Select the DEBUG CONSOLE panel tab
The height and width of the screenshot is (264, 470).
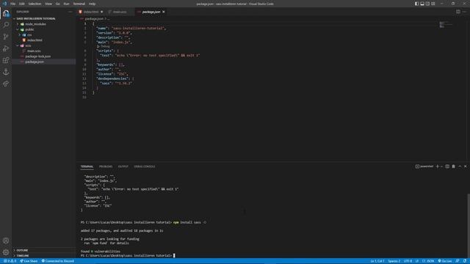pyautogui.click(x=145, y=166)
